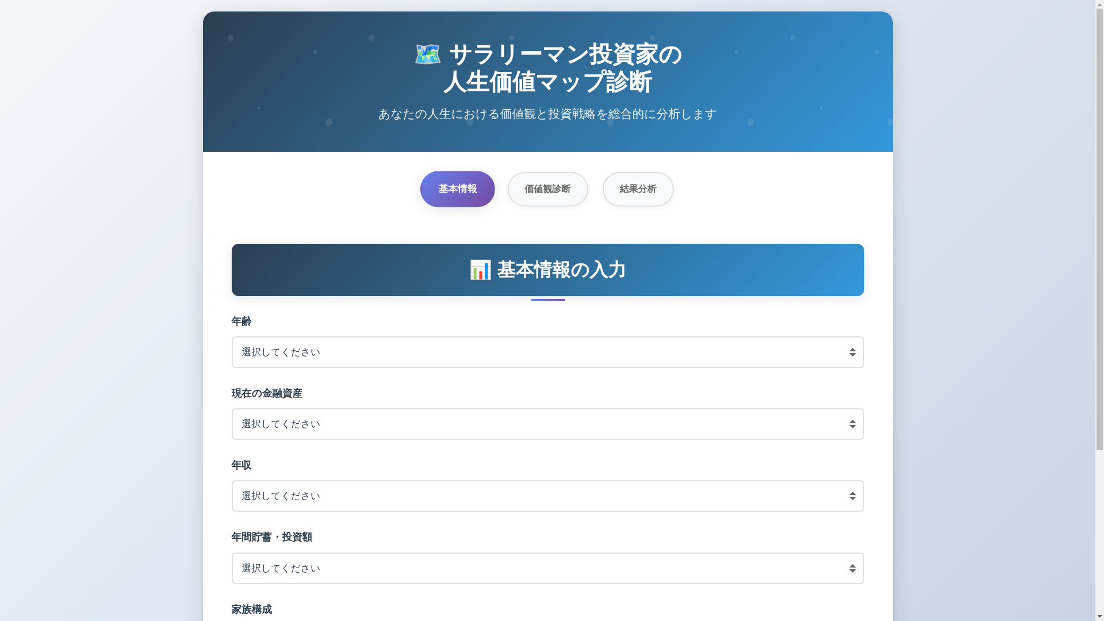This screenshot has width=1104, height=621.
Task: Click the scrollbar up arrow
Action: [1099, 4]
